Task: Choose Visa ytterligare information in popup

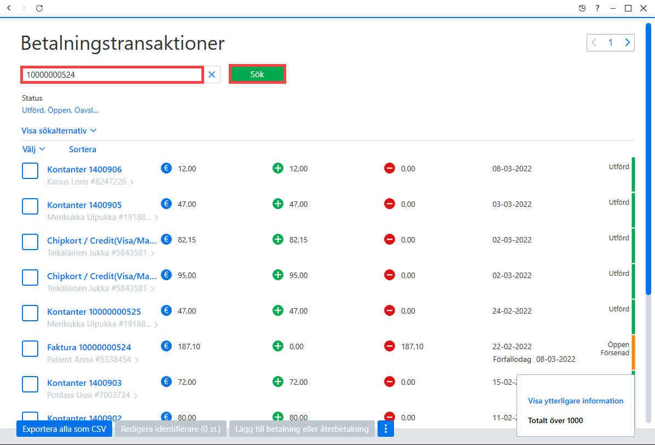Action: [575, 401]
